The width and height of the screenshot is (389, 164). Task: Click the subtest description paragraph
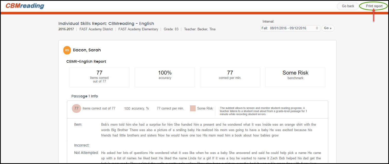(263, 111)
